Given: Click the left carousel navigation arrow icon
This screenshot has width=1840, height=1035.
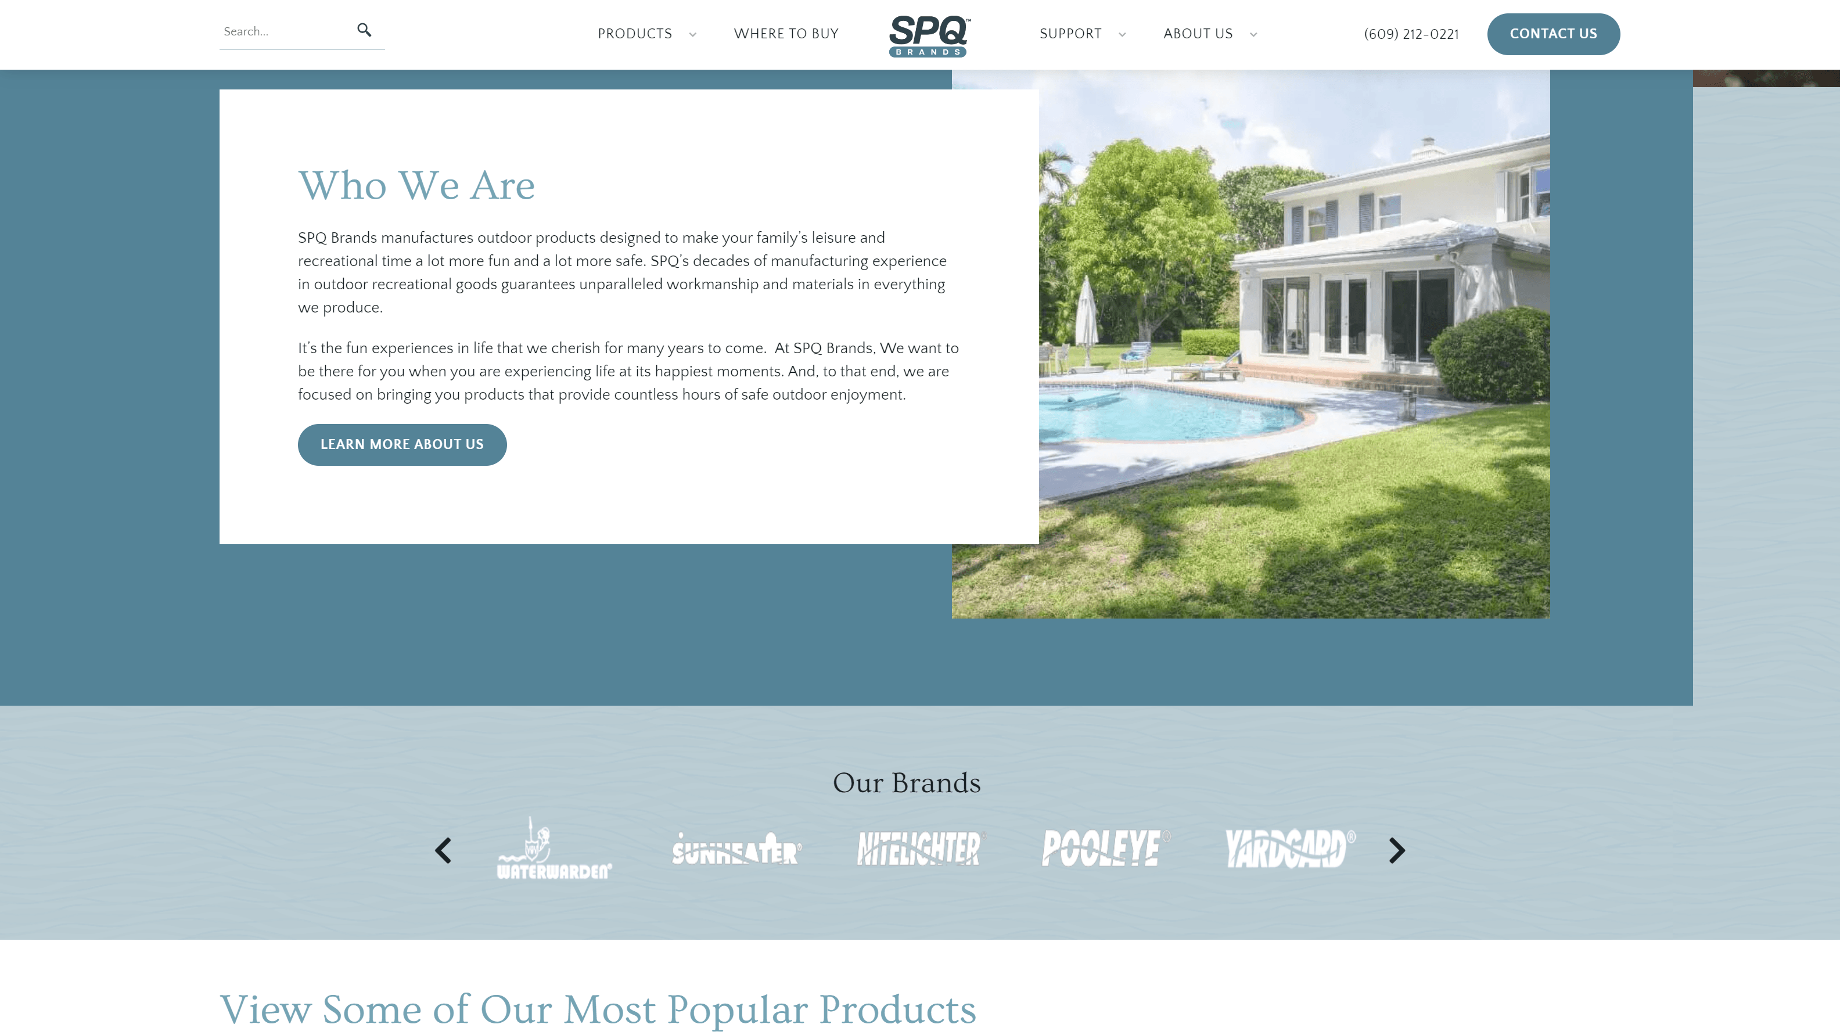Looking at the screenshot, I should pyautogui.click(x=443, y=850).
